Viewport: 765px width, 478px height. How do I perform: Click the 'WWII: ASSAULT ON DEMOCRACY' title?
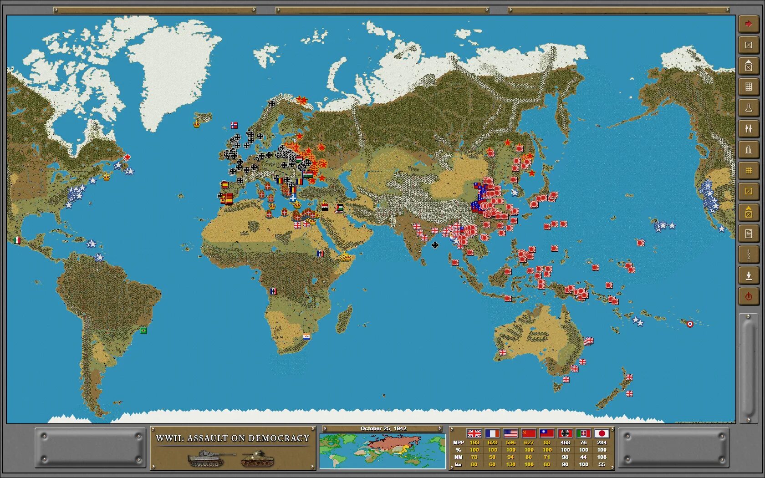tap(233, 438)
